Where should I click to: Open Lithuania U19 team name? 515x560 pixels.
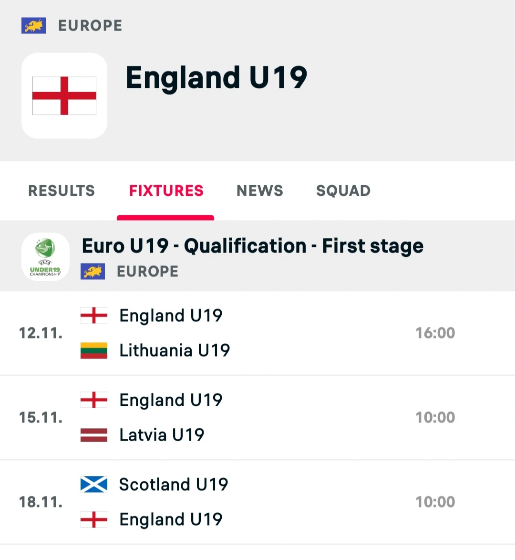coord(175,350)
